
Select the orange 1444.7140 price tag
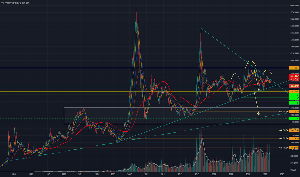point(295,130)
